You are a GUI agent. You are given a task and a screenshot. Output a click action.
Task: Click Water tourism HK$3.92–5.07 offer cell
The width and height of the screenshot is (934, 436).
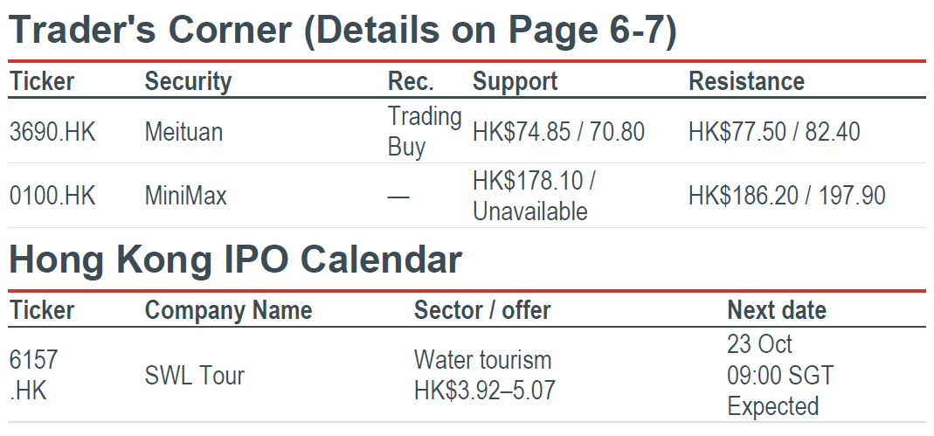point(484,376)
